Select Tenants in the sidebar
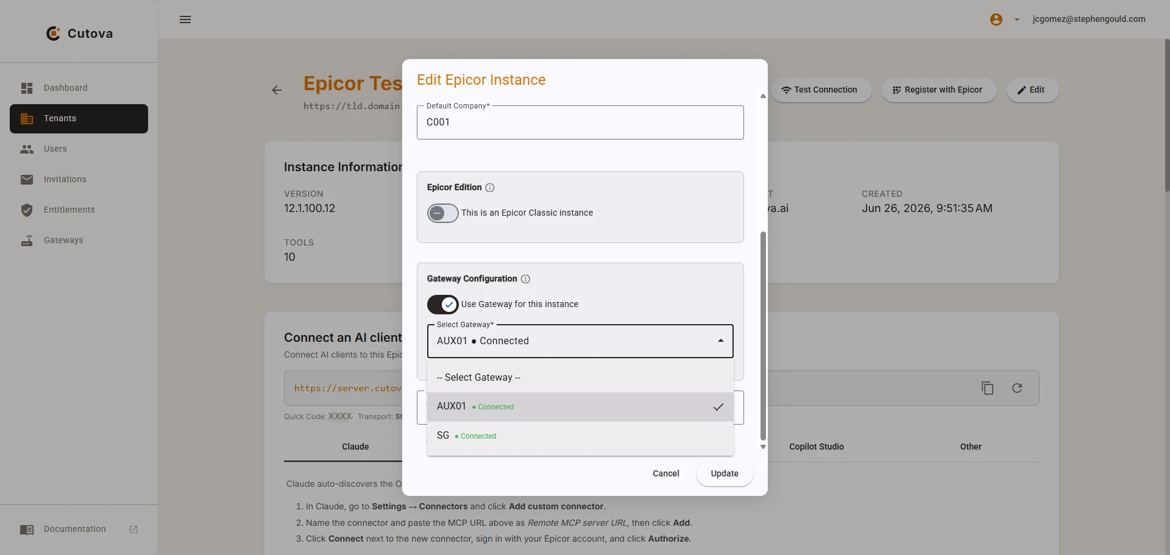Viewport: 1170px width, 555px height. click(79, 119)
